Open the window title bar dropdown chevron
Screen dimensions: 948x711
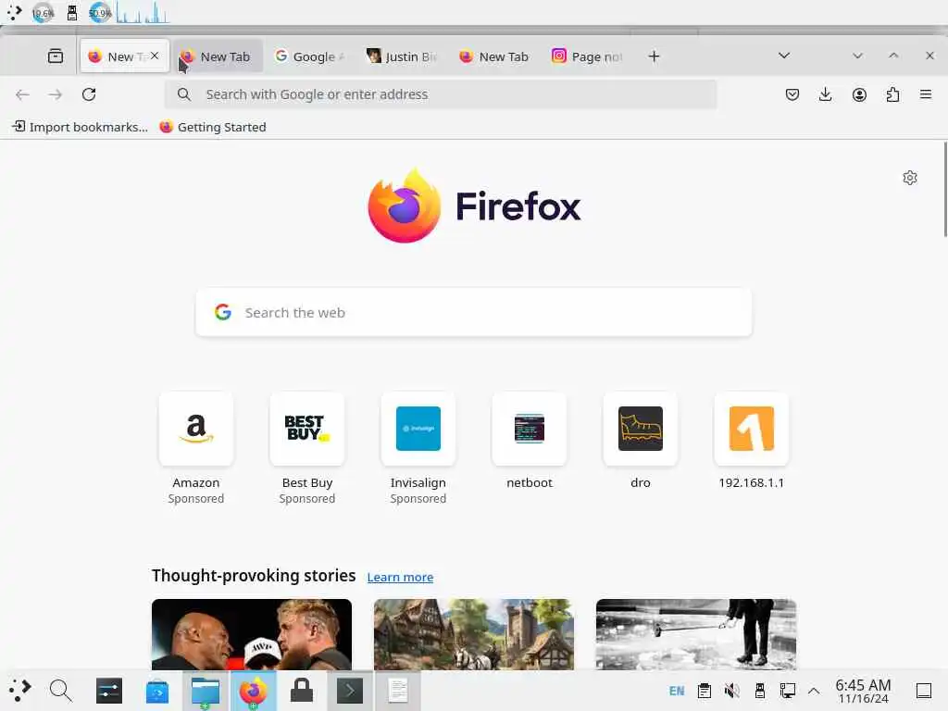[x=857, y=56]
